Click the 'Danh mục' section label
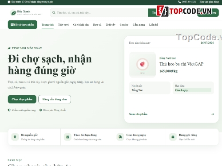Screen dimensions: 222x166 [x=15, y=160]
